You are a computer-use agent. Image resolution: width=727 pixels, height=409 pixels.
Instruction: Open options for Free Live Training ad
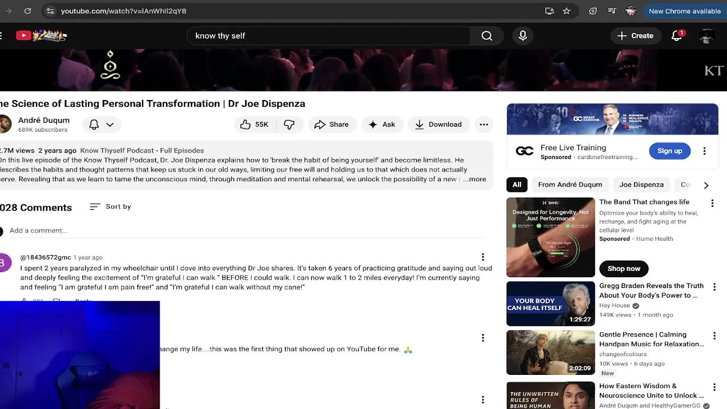tap(704, 151)
